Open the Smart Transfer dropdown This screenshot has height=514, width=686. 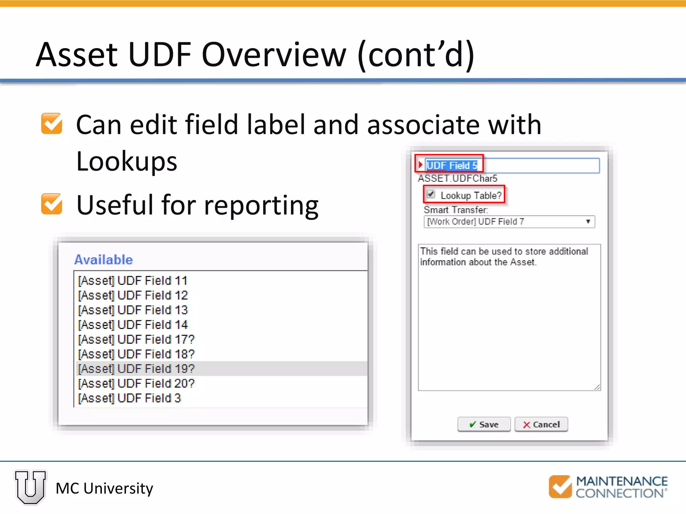tap(509, 222)
